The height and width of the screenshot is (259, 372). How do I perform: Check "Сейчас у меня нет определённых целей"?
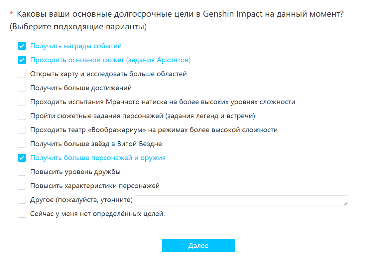click(22, 214)
